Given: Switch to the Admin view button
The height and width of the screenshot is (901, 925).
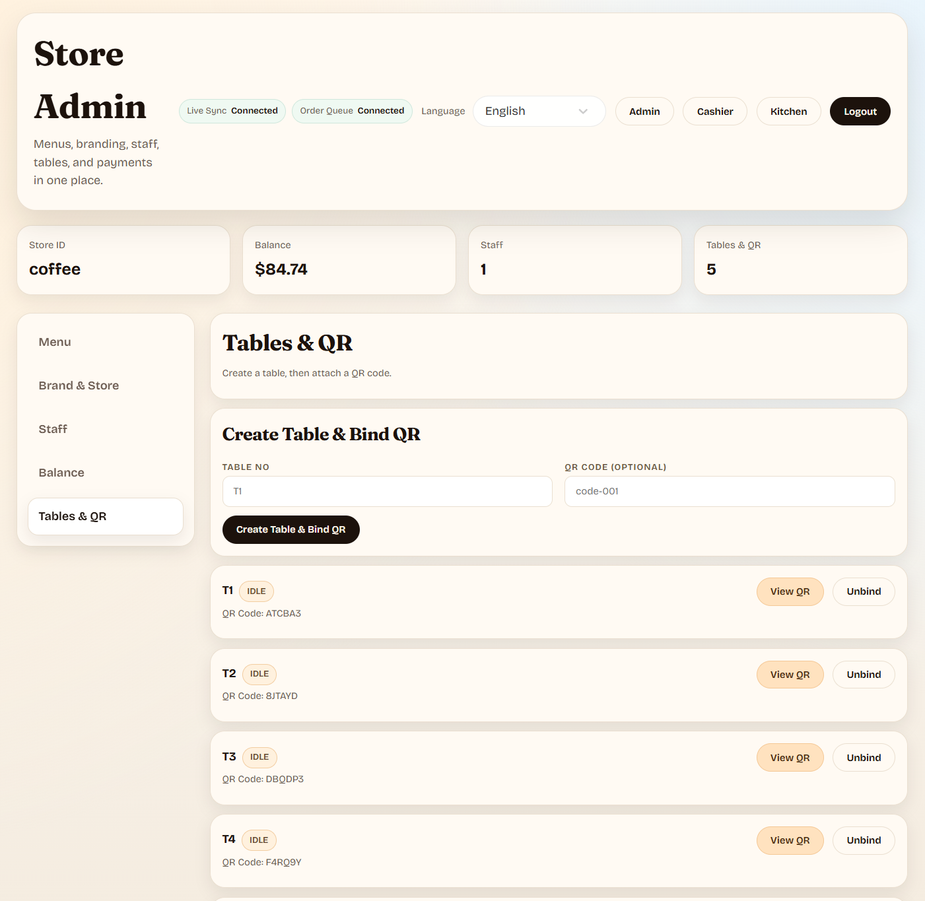Looking at the screenshot, I should (x=644, y=112).
